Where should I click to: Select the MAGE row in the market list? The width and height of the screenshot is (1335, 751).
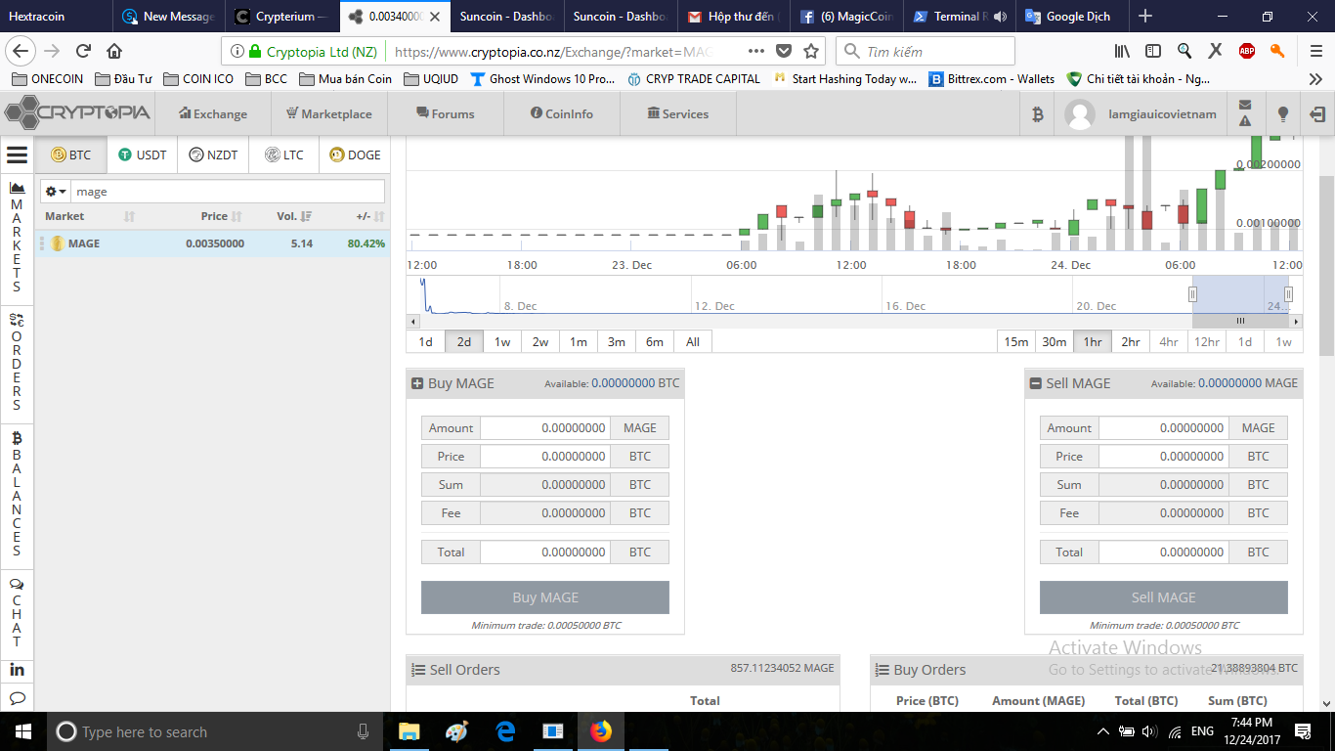pyautogui.click(x=213, y=243)
